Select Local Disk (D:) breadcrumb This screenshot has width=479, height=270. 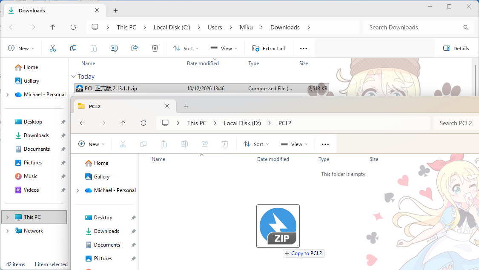click(x=242, y=123)
